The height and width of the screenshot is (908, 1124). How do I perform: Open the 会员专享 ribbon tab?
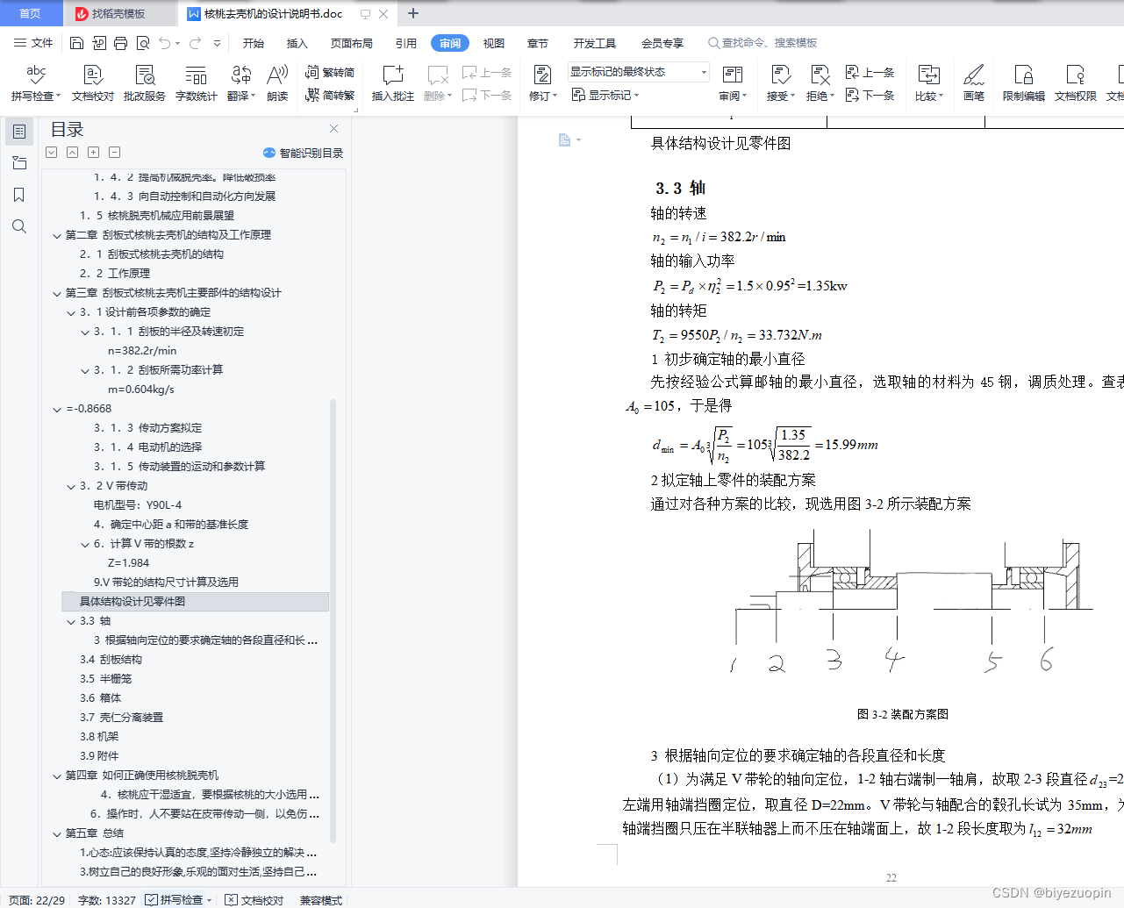click(662, 43)
